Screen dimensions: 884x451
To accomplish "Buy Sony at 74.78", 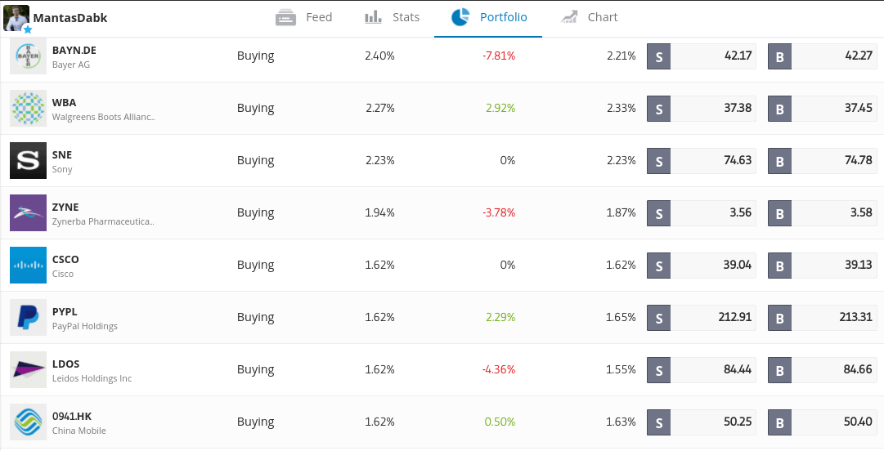I will coord(823,160).
